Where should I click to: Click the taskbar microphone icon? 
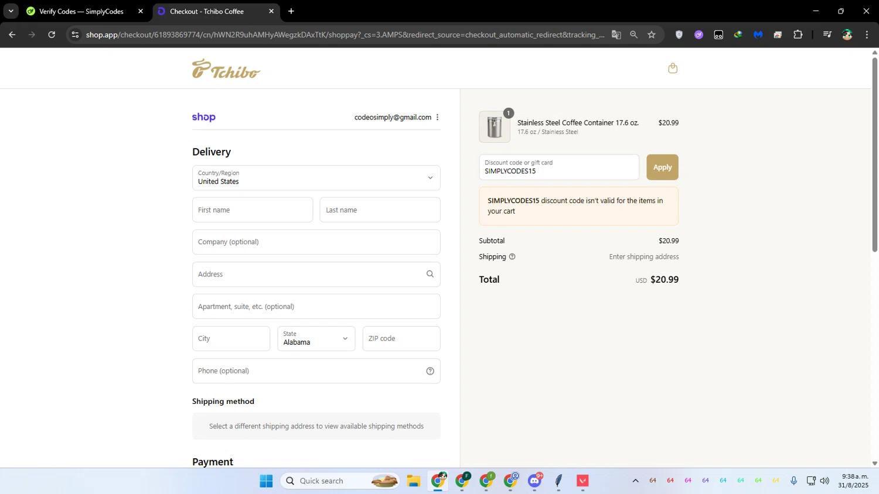[793, 481]
